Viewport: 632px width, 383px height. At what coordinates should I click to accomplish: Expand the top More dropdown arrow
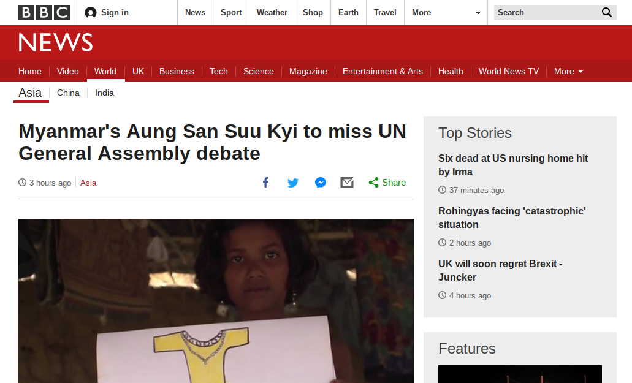click(x=478, y=13)
